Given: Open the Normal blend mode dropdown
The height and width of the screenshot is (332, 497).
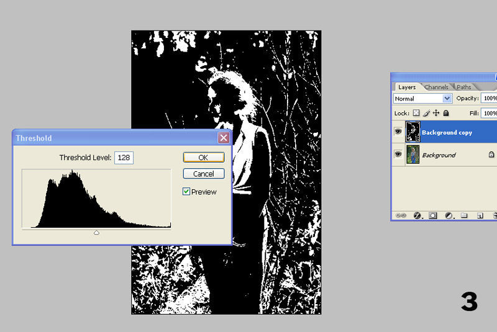Looking at the screenshot, I should tap(422, 99).
